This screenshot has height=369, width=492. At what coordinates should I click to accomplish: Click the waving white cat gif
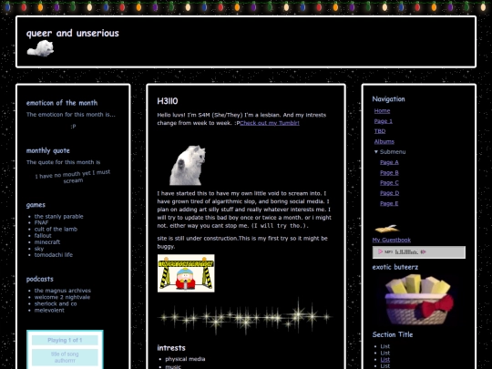(x=188, y=165)
